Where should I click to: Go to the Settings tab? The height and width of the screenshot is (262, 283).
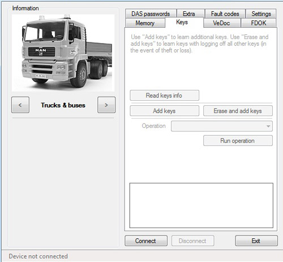[x=261, y=14]
